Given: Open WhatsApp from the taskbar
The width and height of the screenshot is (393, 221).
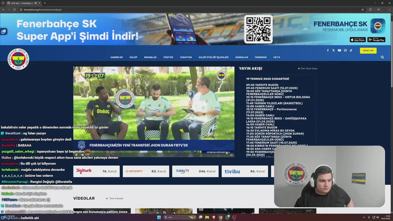Looking at the screenshot, I should [227, 217].
